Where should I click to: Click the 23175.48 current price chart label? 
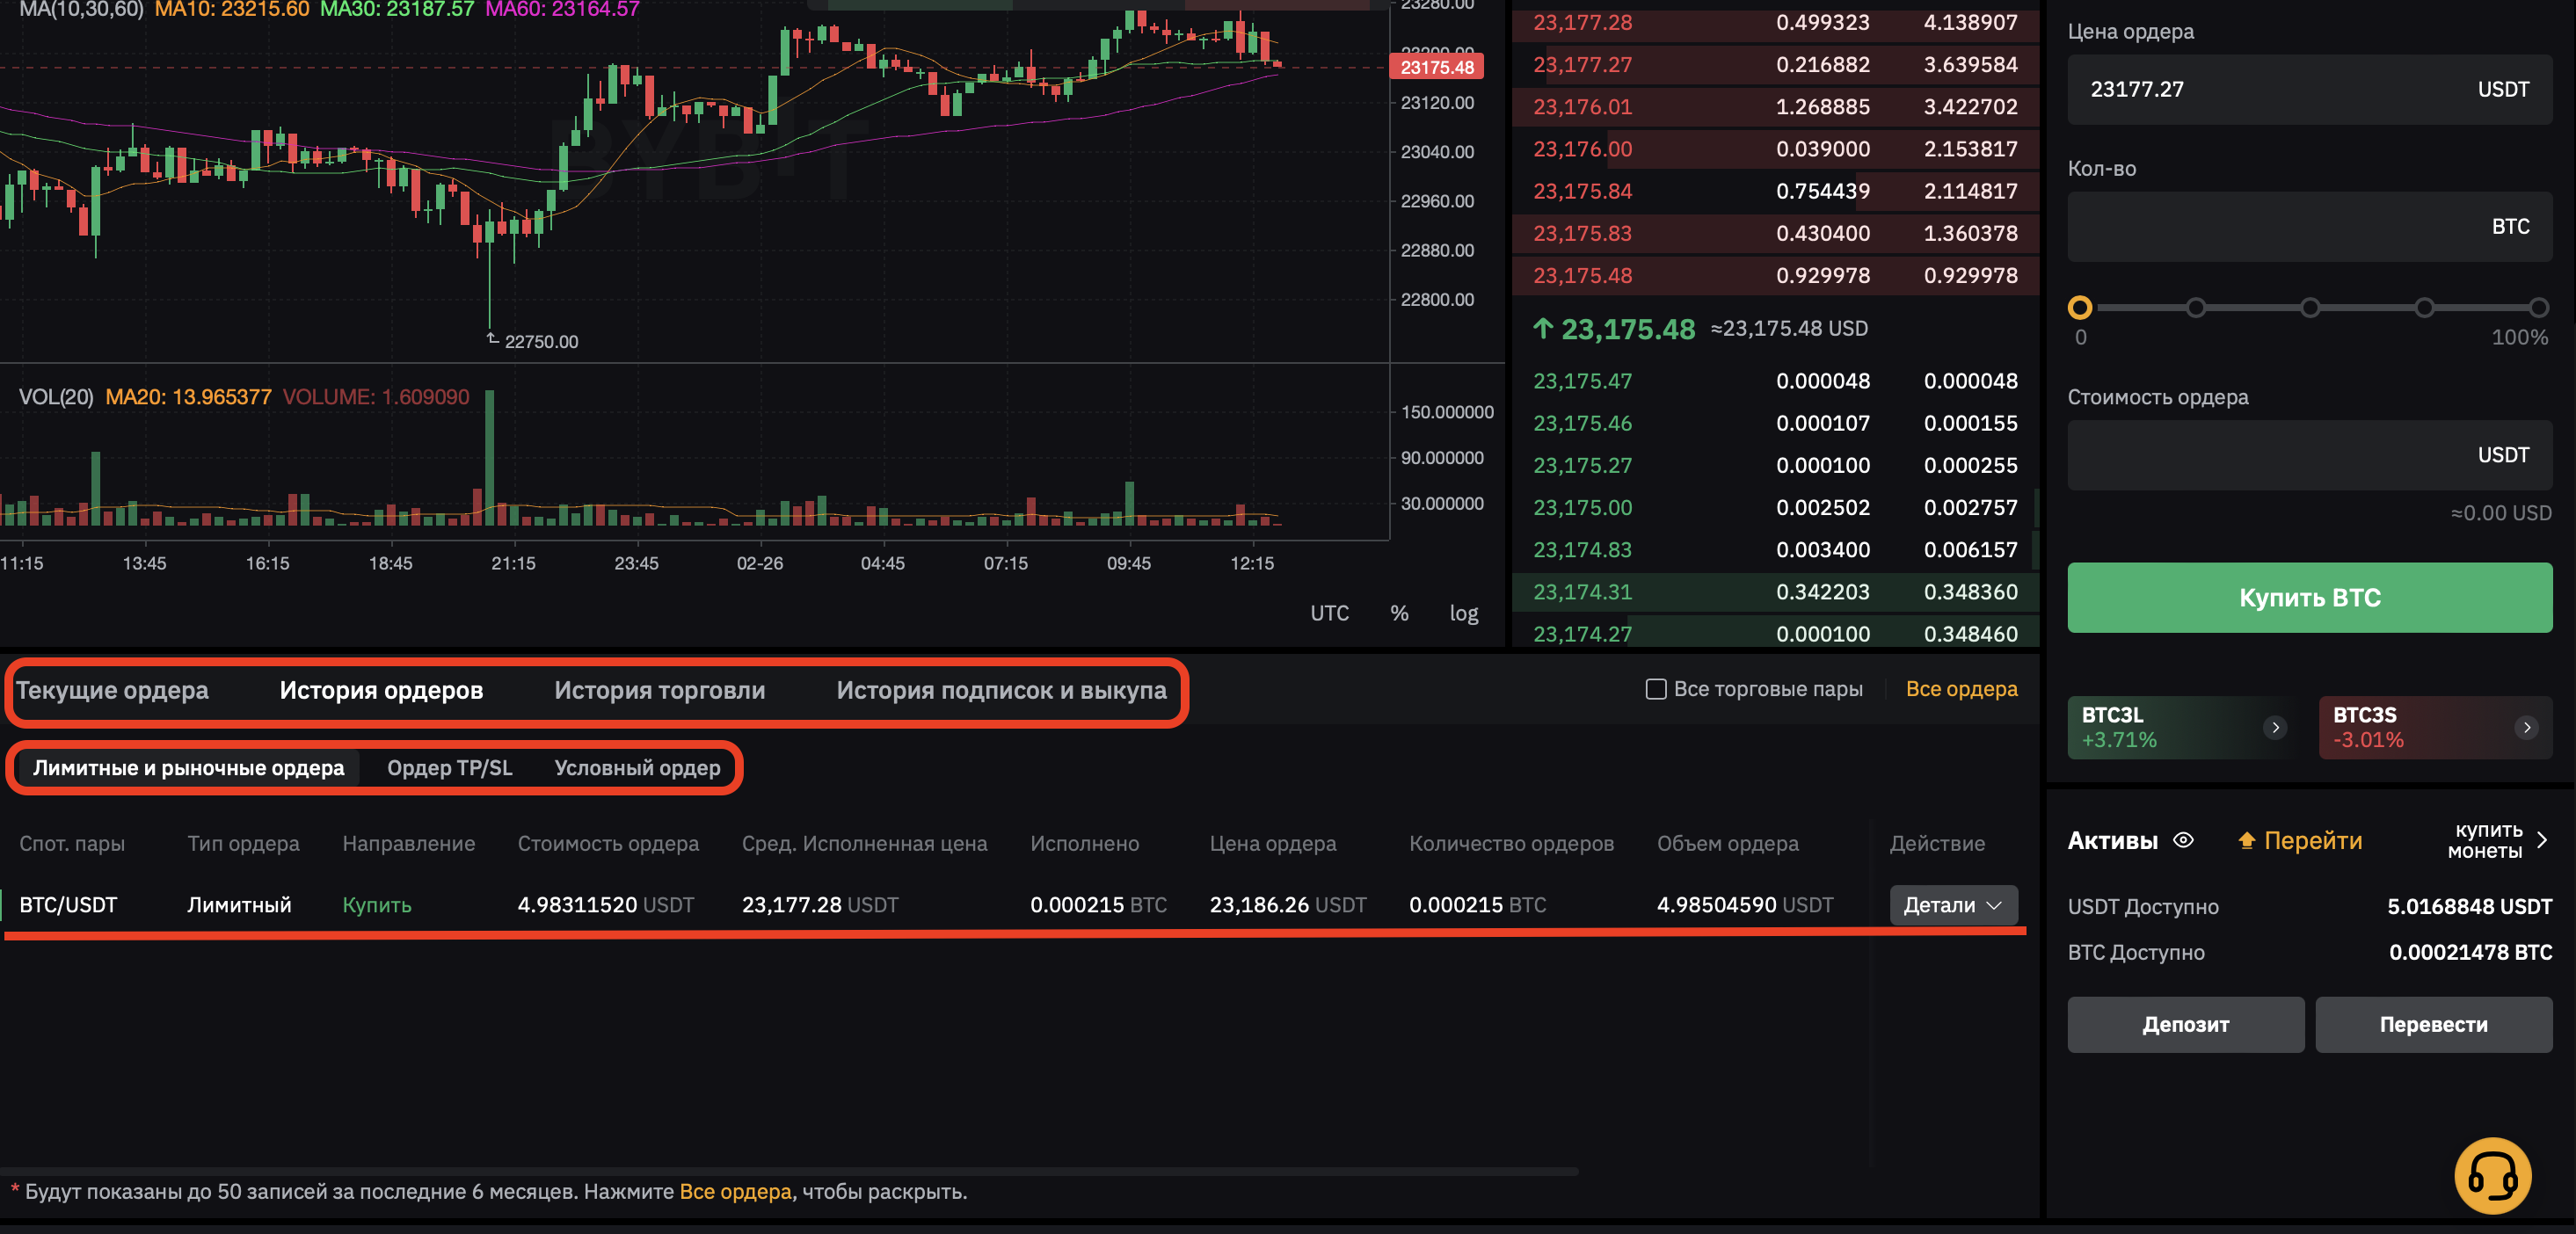click(1436, 68)
